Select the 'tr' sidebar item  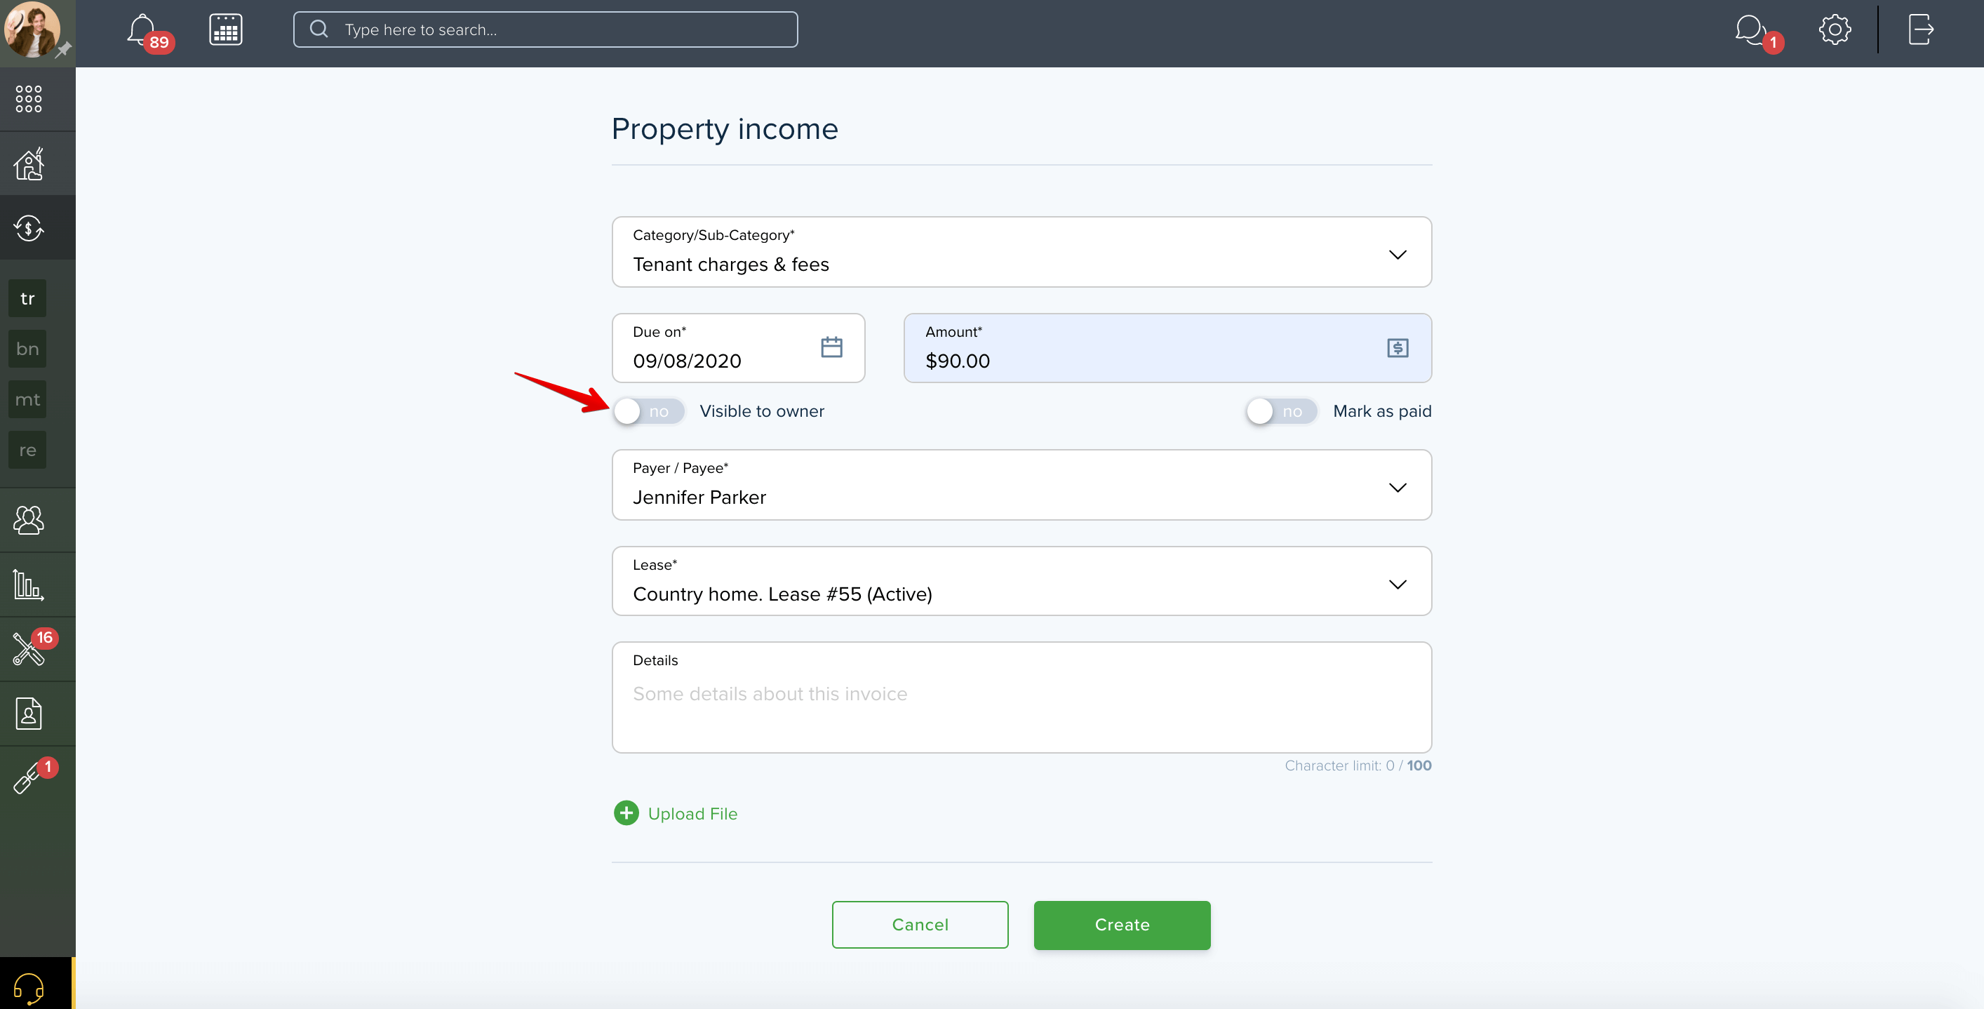(28, 298)
